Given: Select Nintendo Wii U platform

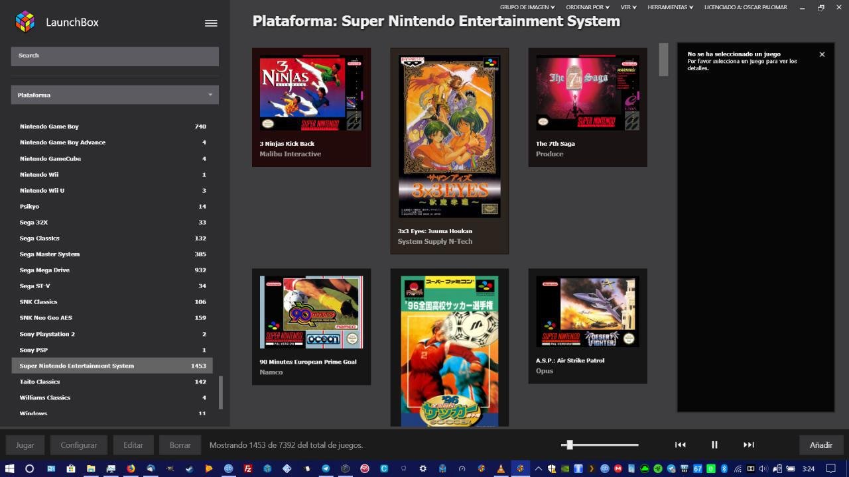Looking at the screenshot, I should (113, 190).
